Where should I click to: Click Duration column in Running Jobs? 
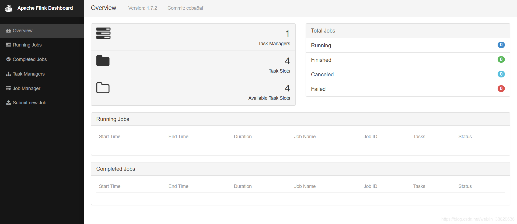[x=243, y=137]
